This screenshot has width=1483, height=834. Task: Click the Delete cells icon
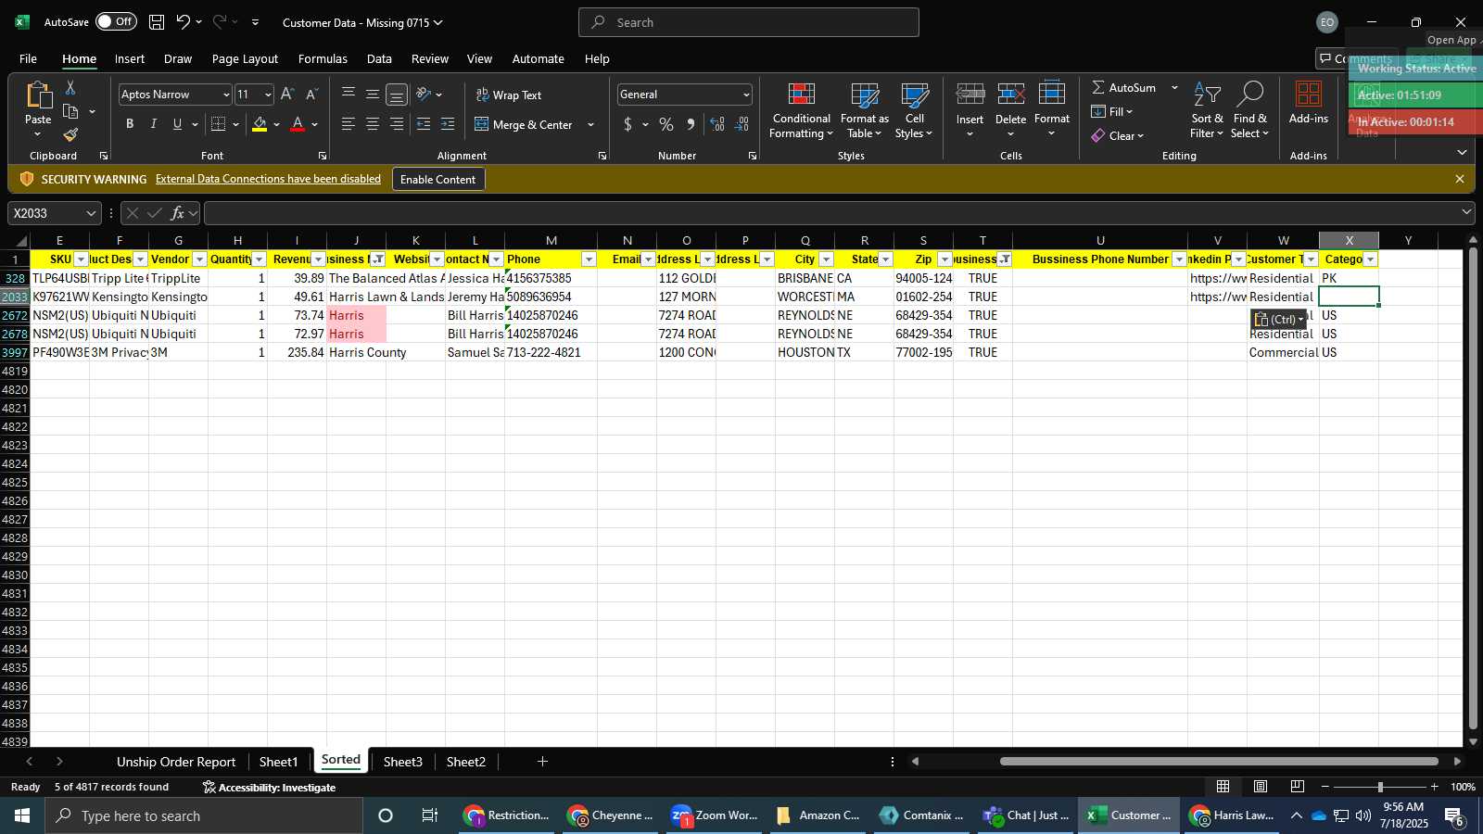click(1010, 95)
